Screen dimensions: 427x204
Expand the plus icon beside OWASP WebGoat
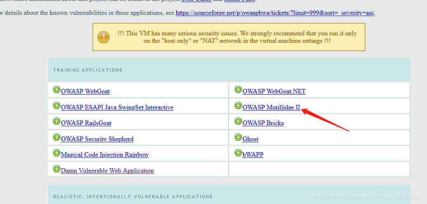[56, 90]
